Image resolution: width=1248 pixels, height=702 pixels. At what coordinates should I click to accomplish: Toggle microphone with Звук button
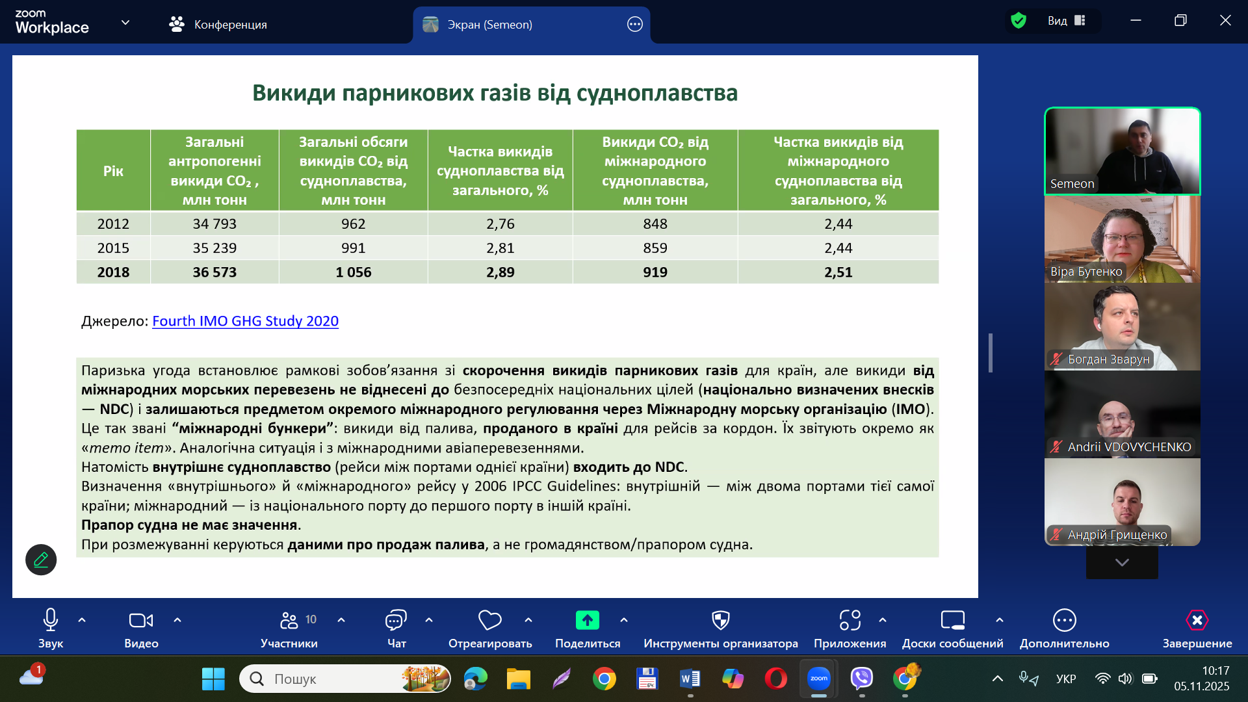[51, 621]
